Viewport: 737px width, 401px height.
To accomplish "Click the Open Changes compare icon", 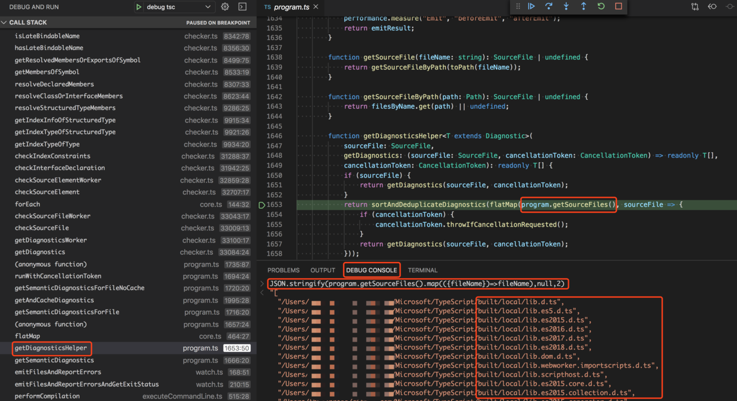I will 695,7.
